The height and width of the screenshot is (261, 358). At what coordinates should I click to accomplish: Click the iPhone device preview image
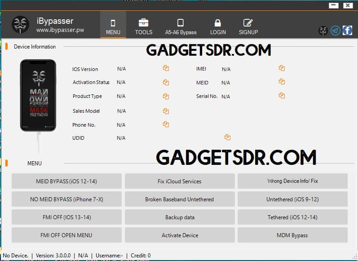pos(38,95)
